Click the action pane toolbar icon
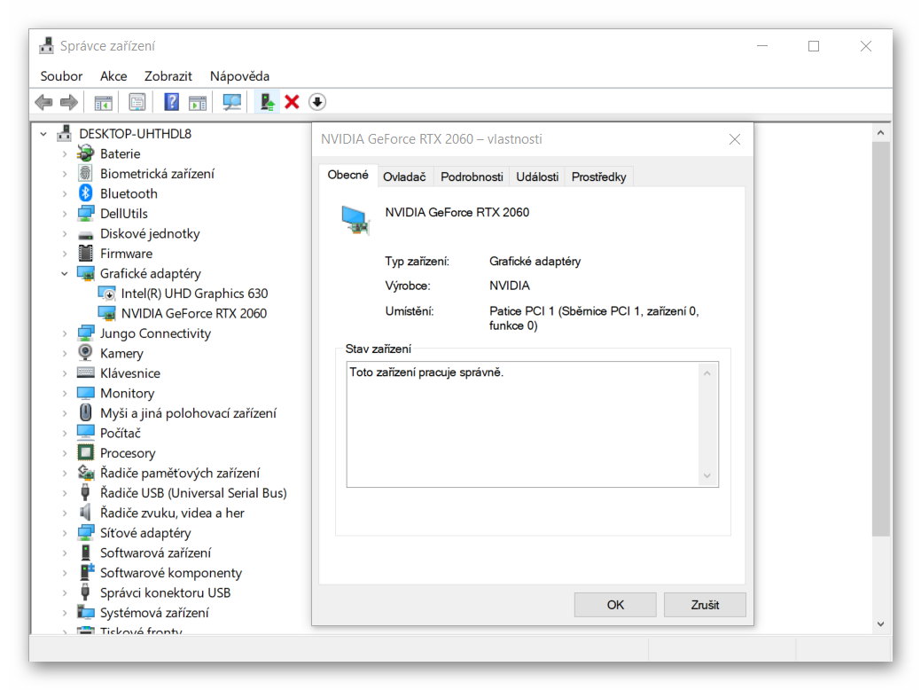Screen dimensions: 921x690 (x=198, y=102)
